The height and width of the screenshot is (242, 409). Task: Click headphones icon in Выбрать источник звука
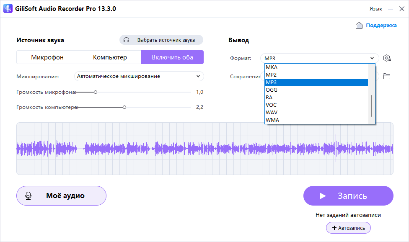[127, 40]
